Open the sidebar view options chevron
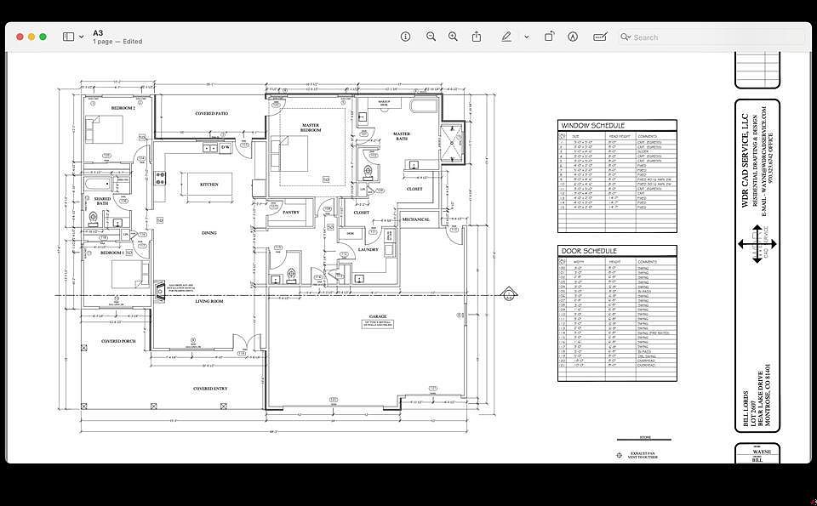Viewport: 817px width, 506px height. click(82, 37)
